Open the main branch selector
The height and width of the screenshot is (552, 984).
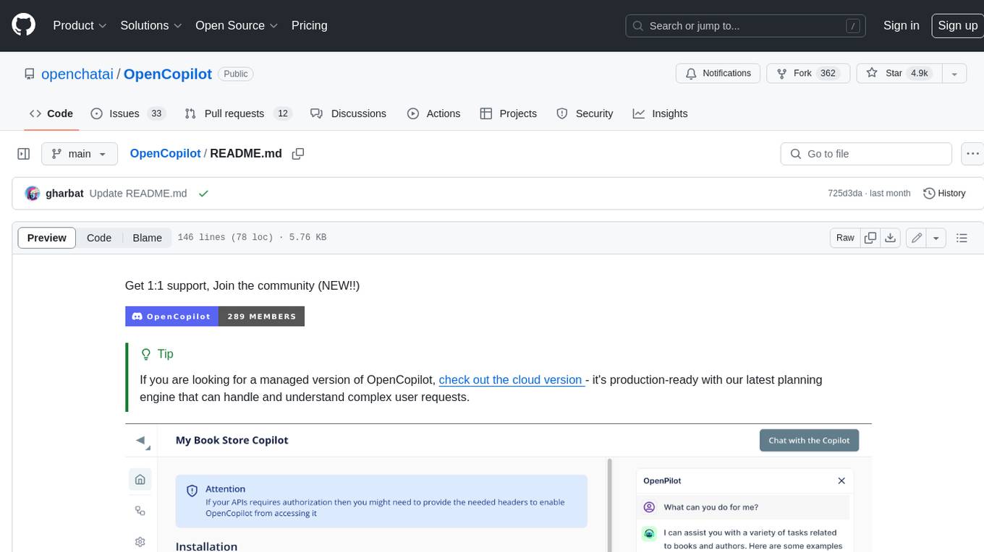click(79, 154)
